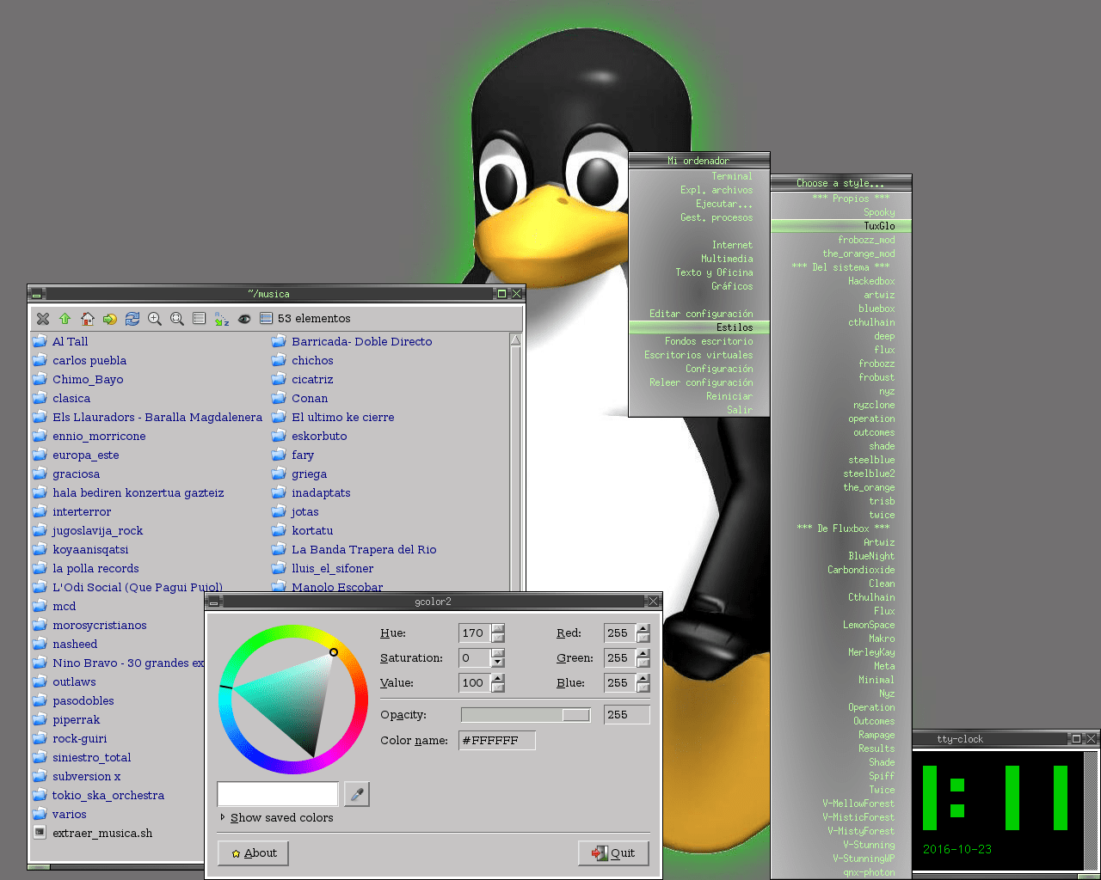Select Texto y Oficina in the menu
This screenshot has width=1101, height=880.
pos(699,272)
